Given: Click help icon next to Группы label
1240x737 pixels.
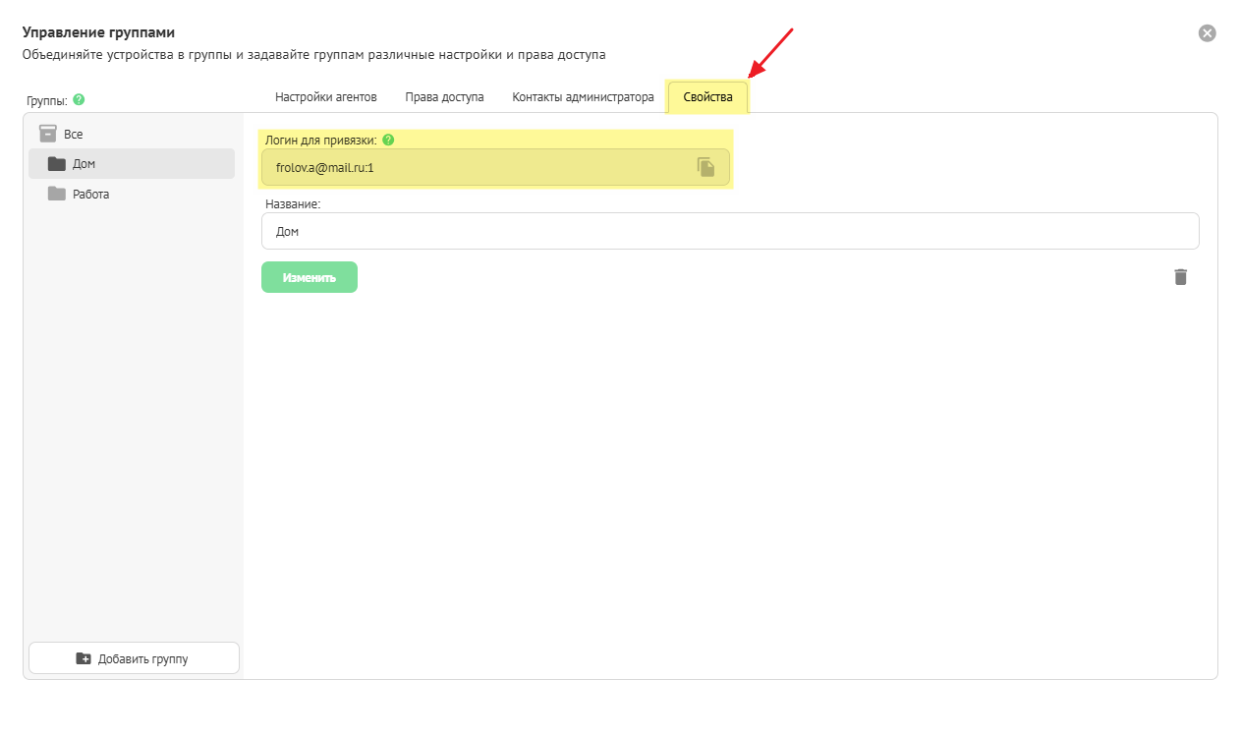Looking at the screenshot, I should (79, 99).
